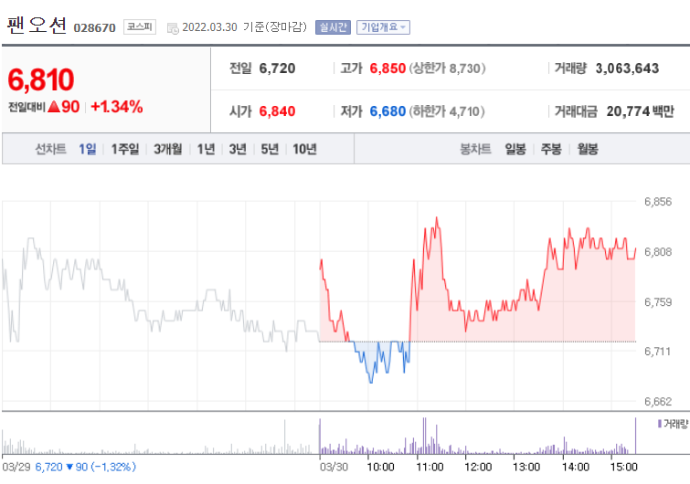Click the 6,808 y-axis label

pos(658,252)
